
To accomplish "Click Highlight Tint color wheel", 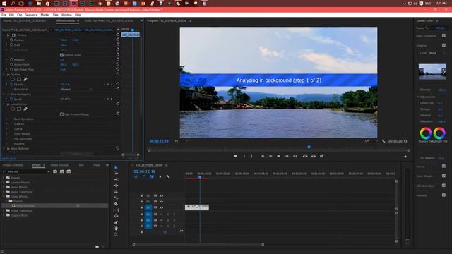I will (x=439, y=133).
